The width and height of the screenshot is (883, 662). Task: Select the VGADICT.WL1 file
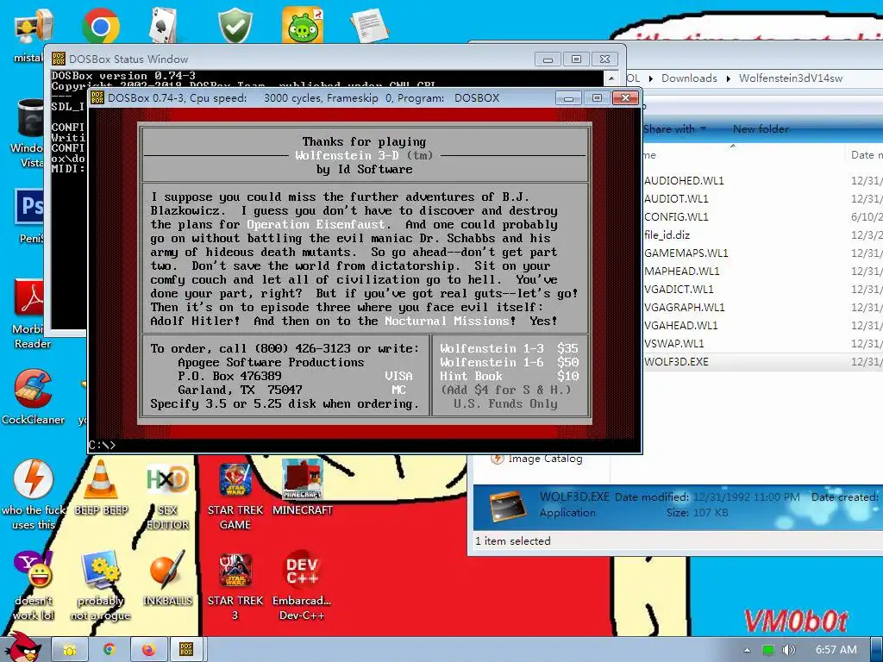pos(679,289)
